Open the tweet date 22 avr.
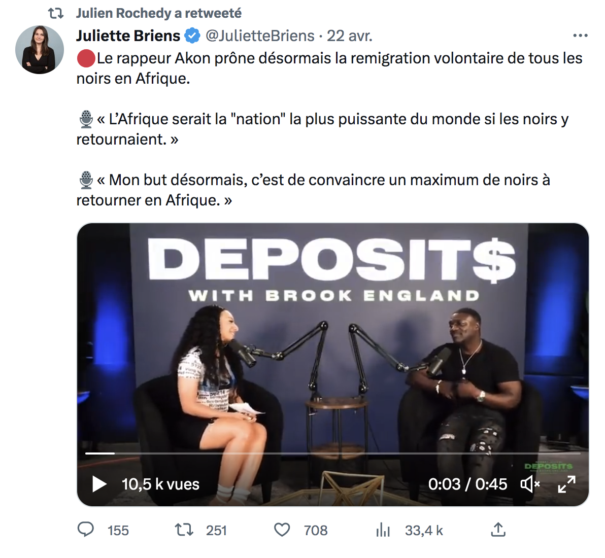The width and height of the screenshot is (605, 558). point(350,36)
